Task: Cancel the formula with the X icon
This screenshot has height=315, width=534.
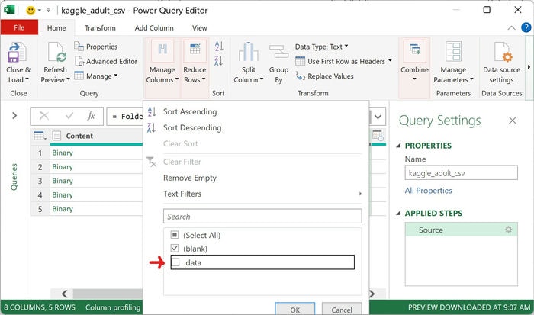Action: pyautogui.click(x=44, y=116)
